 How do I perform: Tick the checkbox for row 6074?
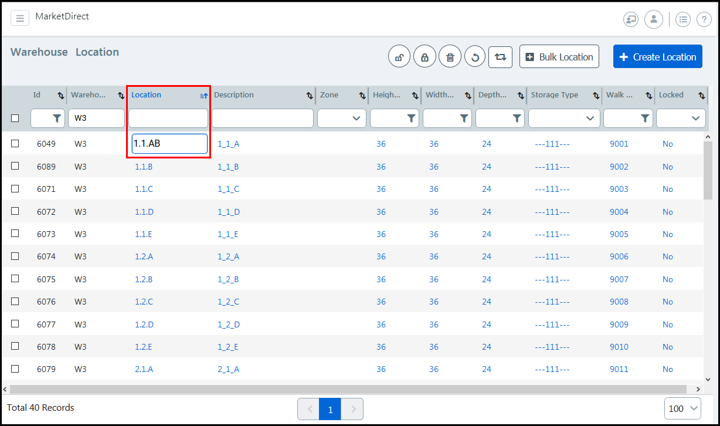pos(15,256)
